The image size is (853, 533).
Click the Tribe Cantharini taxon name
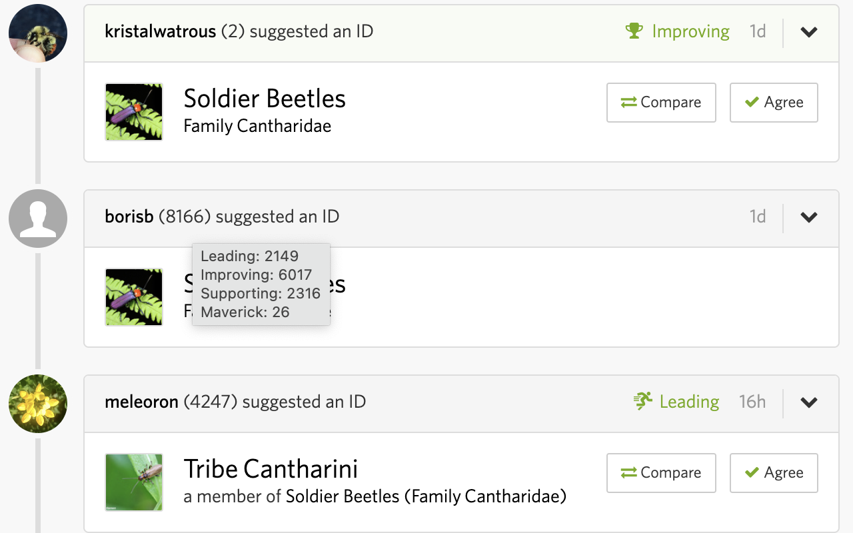click(271, 469)
